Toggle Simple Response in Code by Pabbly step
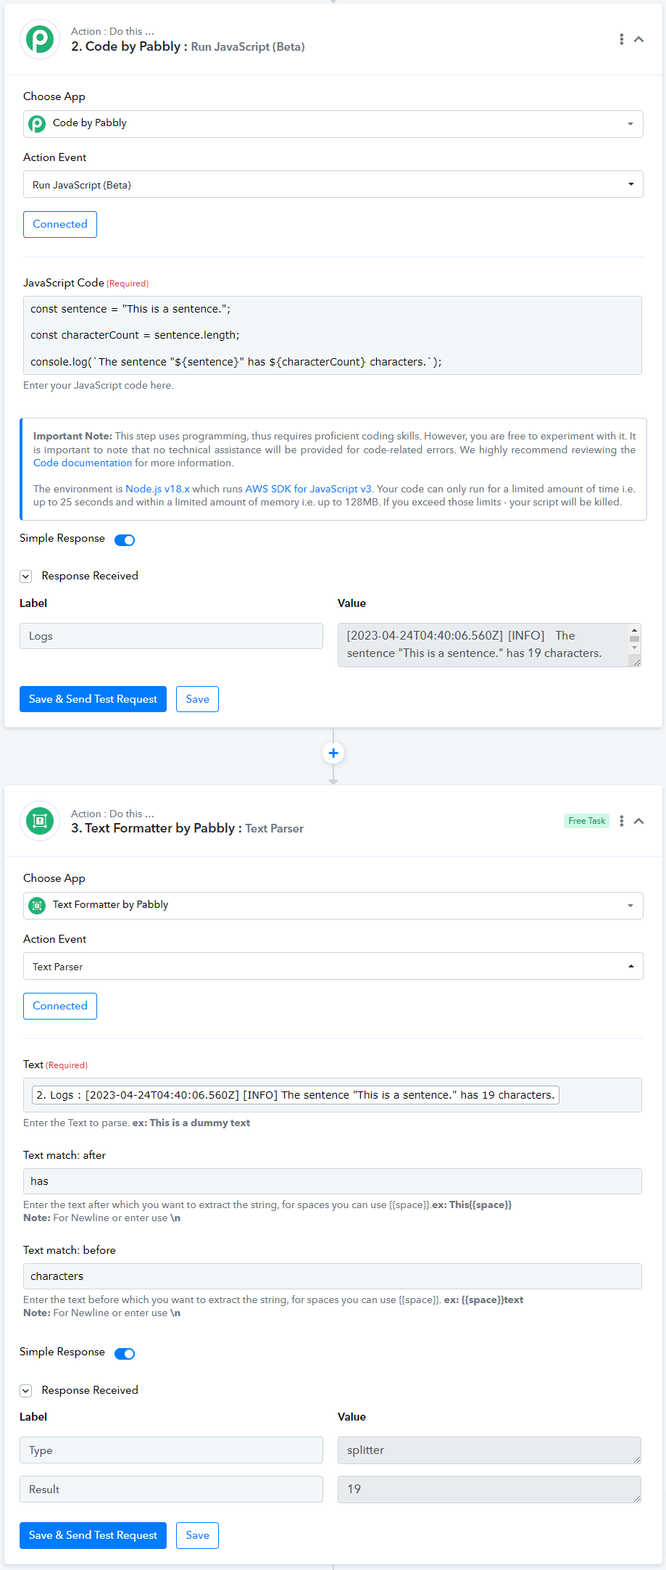This screenshot has height=1570, width=666. point(125,540)
